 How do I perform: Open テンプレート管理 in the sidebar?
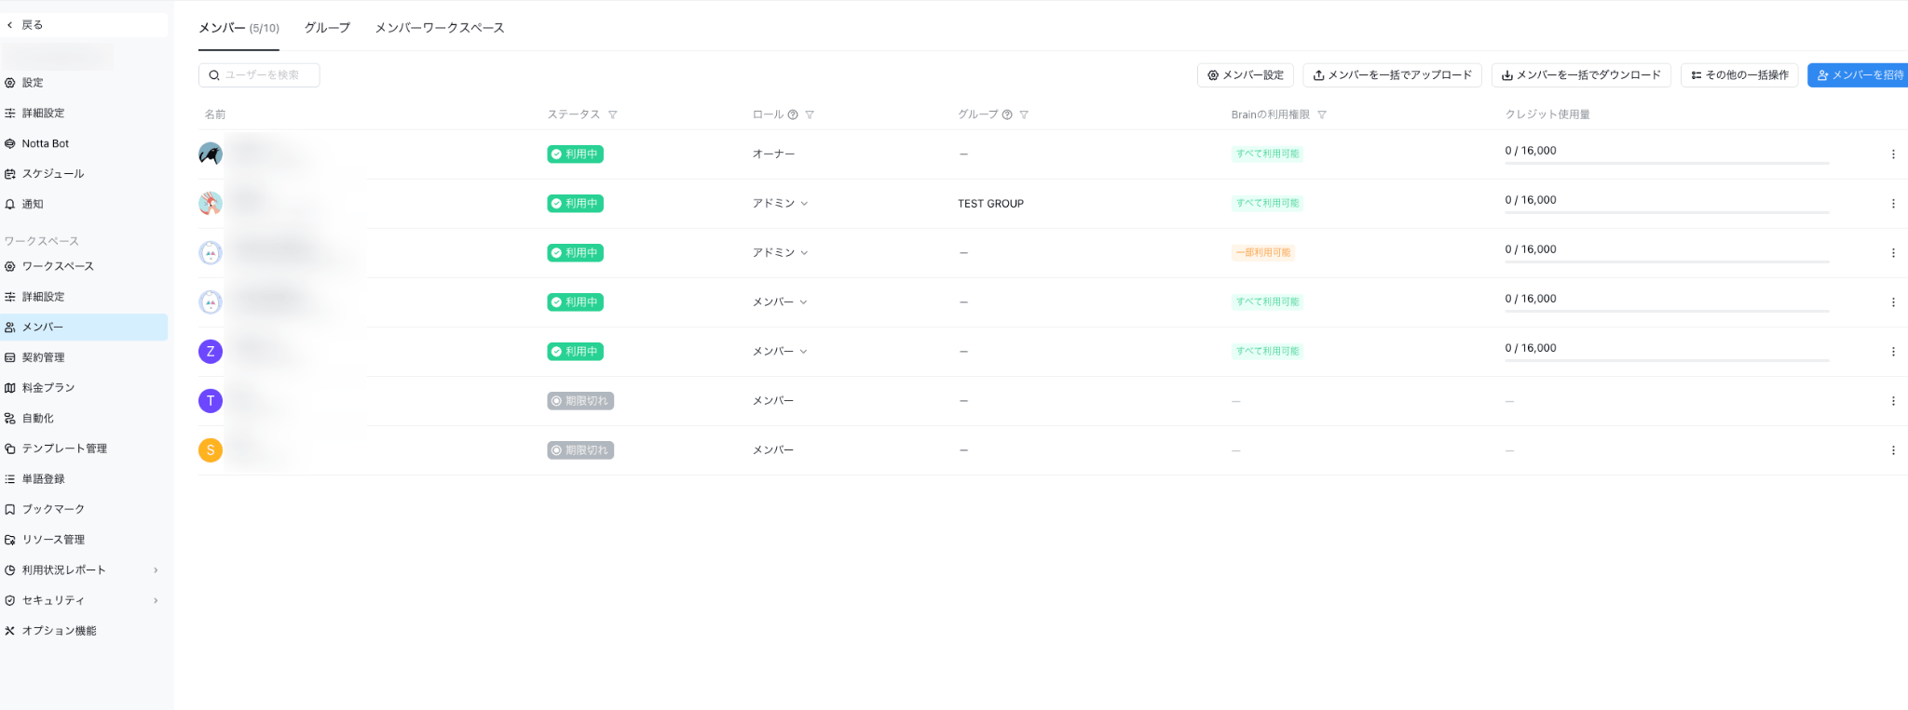(x=84, y=449)
